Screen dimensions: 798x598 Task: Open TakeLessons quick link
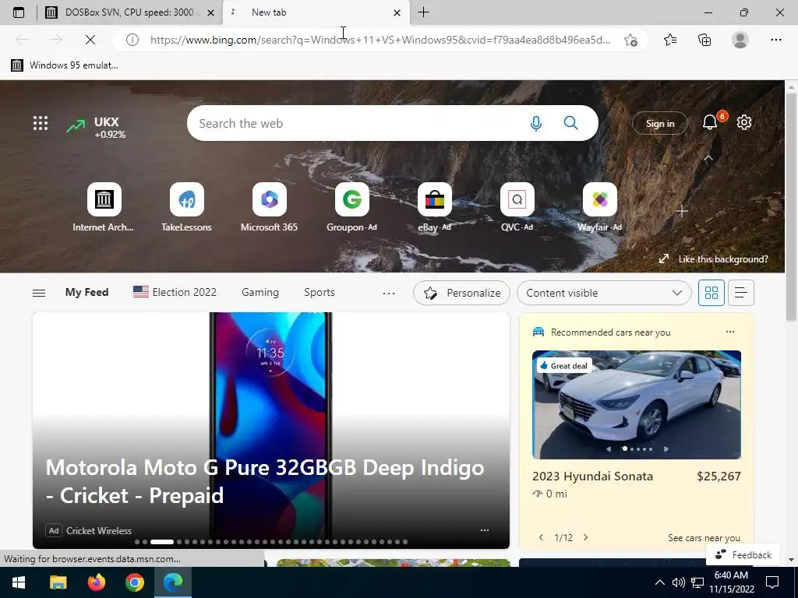(186, 207)
